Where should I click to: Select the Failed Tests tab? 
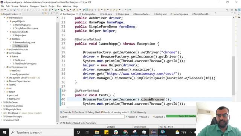coord(78,123)
